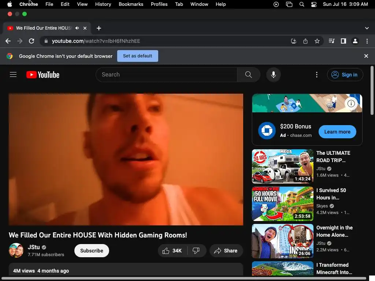Open the Home Alone overnight thumbnail
Viewport: 375px width, 281px height.
(282, 241)
